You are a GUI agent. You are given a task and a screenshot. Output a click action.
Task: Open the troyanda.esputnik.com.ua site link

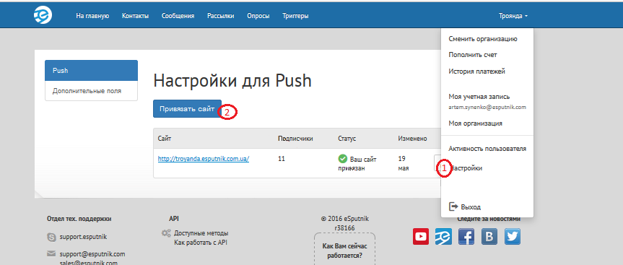coord(204,159)
